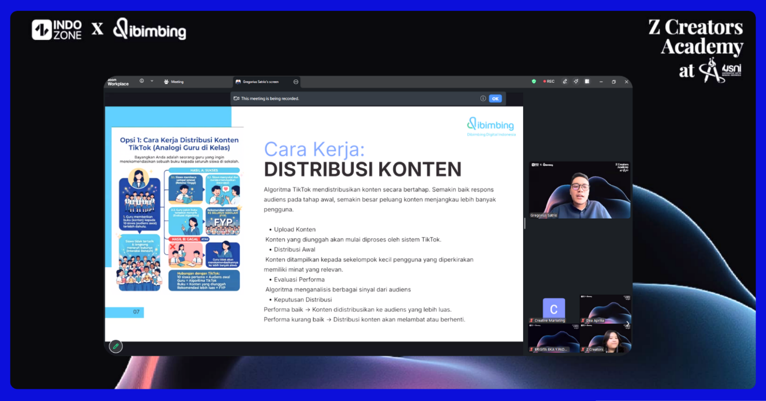The image size is (766, 401).
Task: Click the Z Creators Academy title
Action: (x=697, y=37)
